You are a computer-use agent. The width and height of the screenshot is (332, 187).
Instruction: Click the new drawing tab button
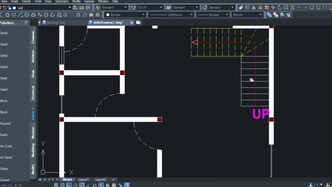click(139, 22)
